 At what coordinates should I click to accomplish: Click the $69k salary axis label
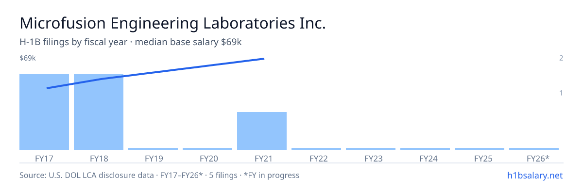point(28,58)
